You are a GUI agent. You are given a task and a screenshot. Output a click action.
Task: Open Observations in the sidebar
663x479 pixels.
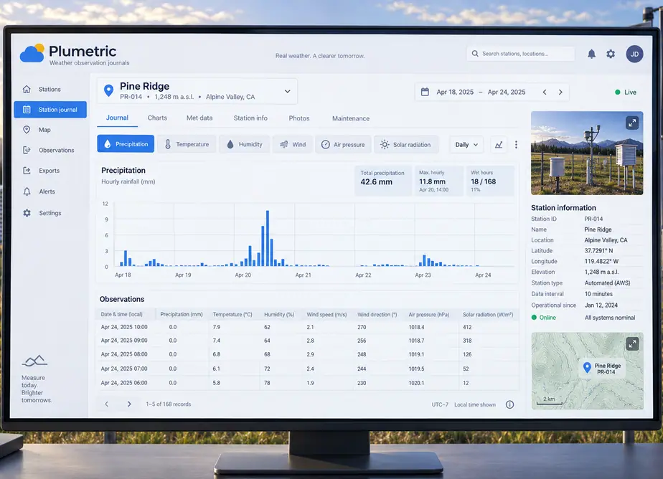[50, 150]
